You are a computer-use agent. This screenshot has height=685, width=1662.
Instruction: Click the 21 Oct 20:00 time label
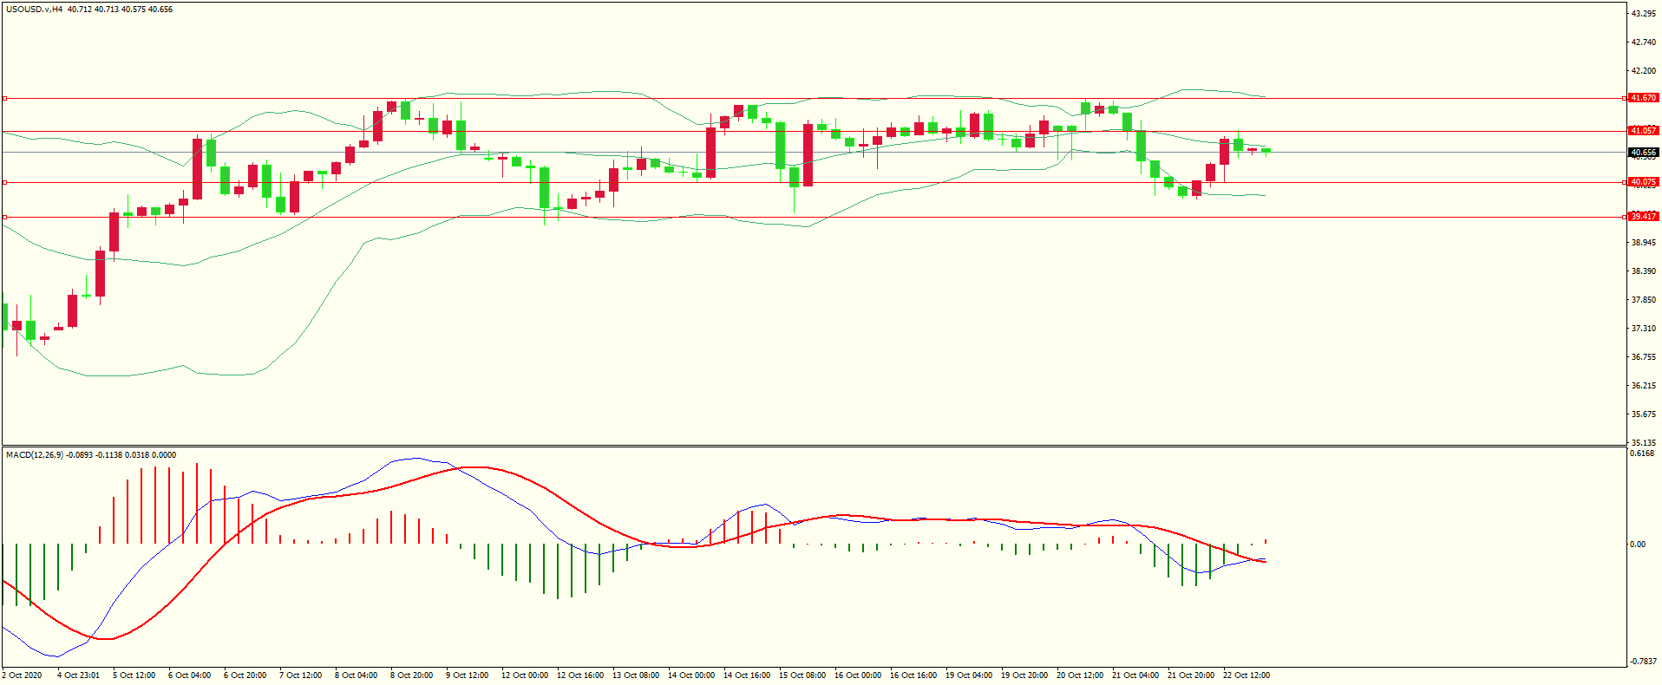(1191, 675)
